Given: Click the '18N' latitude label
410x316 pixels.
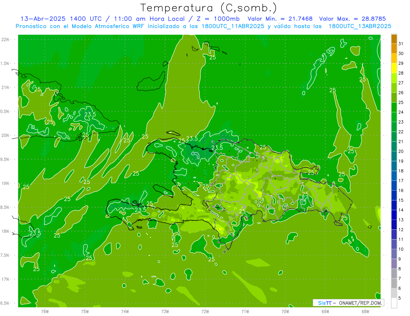Looking at the screenshot, I should pos(5,231).
